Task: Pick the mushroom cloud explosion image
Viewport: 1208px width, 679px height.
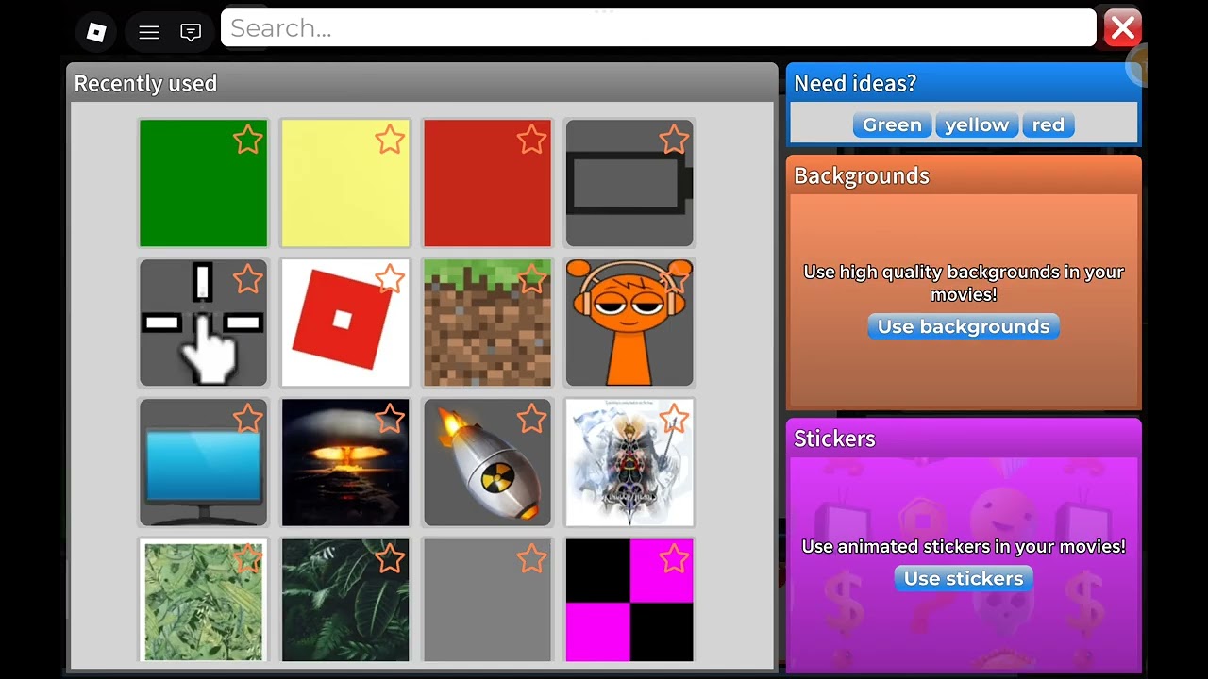Action: [345, 462]
